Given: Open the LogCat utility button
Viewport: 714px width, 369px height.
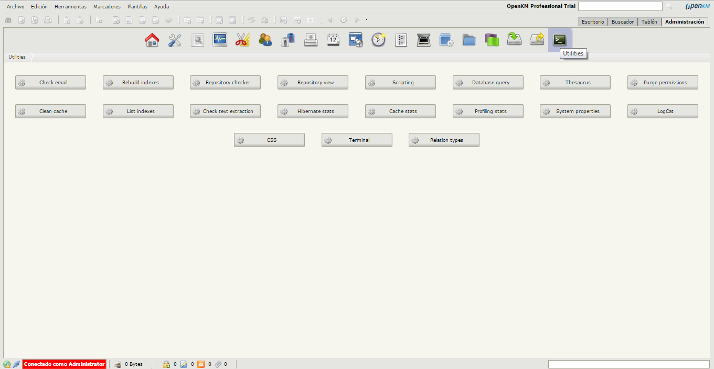Looking at the screenshot, I should click(x=663, y=111).
